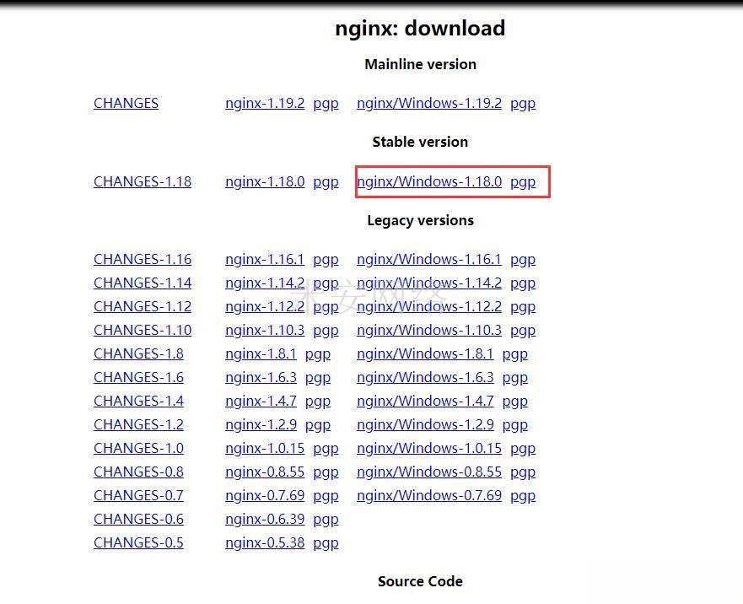The image size is (743, 604).
Task: Click pgp link next to nginx/Windows-1.2.9
Action: (515, 426)
